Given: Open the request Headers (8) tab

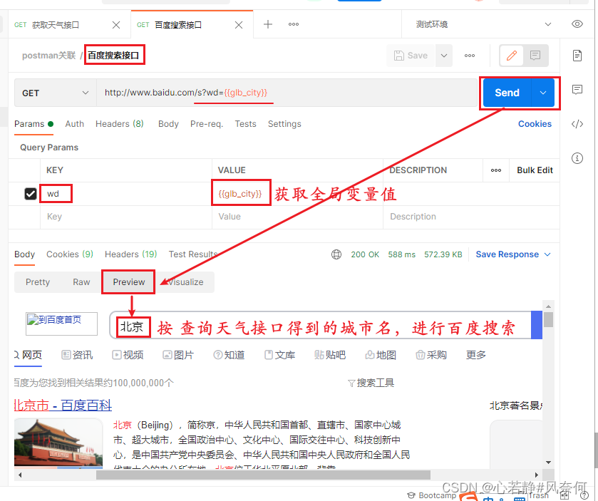Looking at the screenshot, I should pos(119,124).
